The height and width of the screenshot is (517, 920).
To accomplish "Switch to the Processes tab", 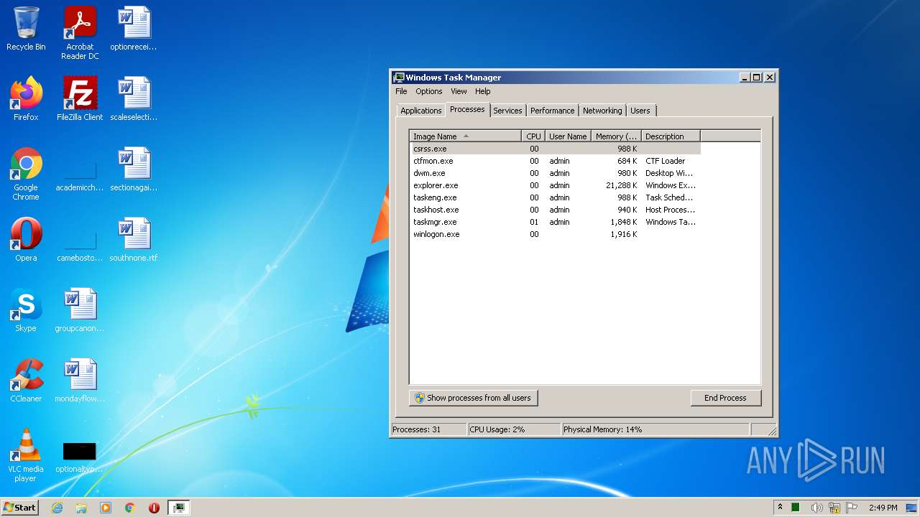I will [467, 109].
